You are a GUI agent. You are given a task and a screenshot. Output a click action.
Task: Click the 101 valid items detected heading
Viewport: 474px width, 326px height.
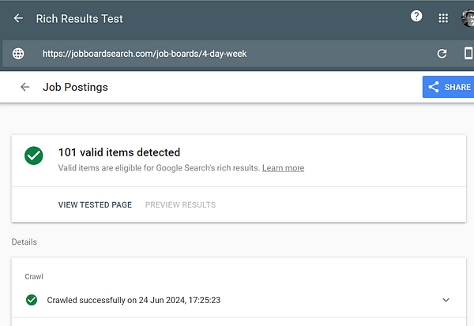[119, 152]
